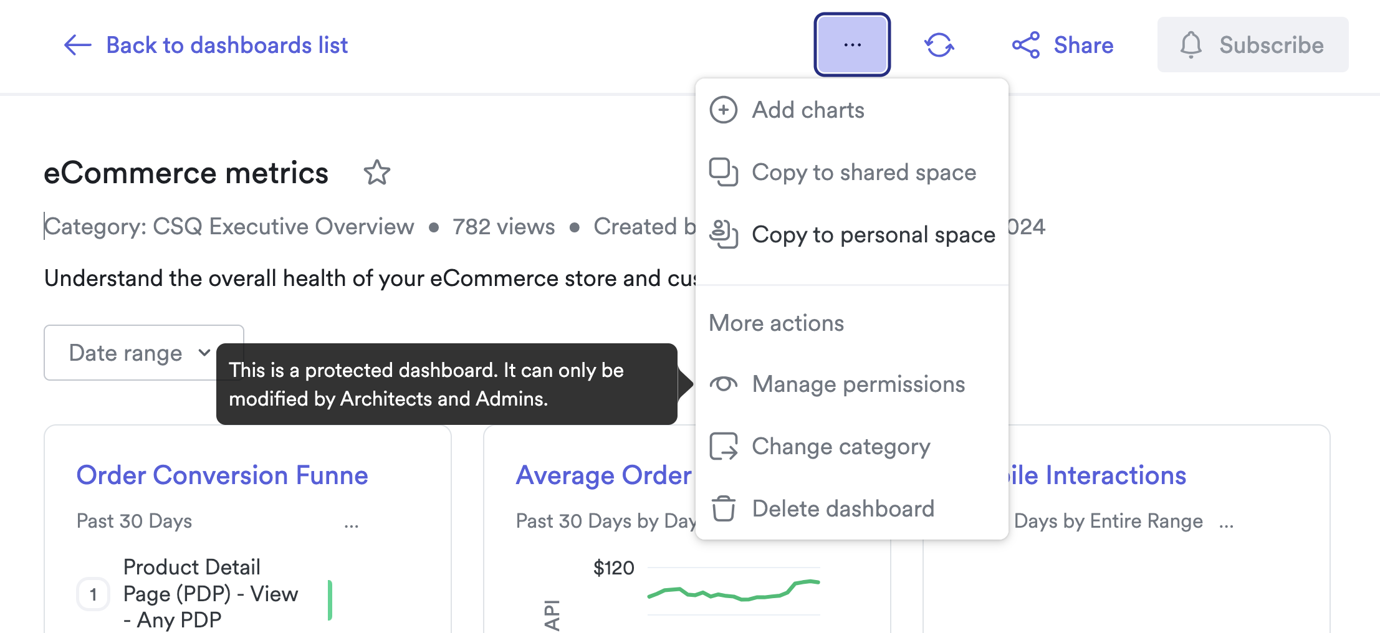The width and height of the screenshot is (1380, 633).
Task: Choose Add charts from the actions menu
Action: pyautogui.click(x=808, y=109)
